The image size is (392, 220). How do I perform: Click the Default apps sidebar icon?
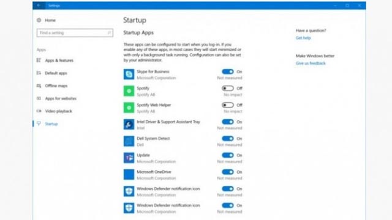[39, 73]
